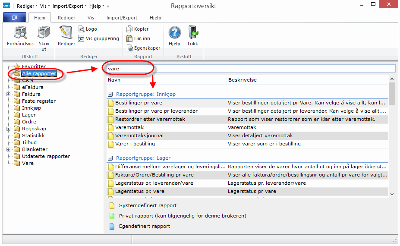Click the Hjelp question mark icon

(x=174, y=33)
